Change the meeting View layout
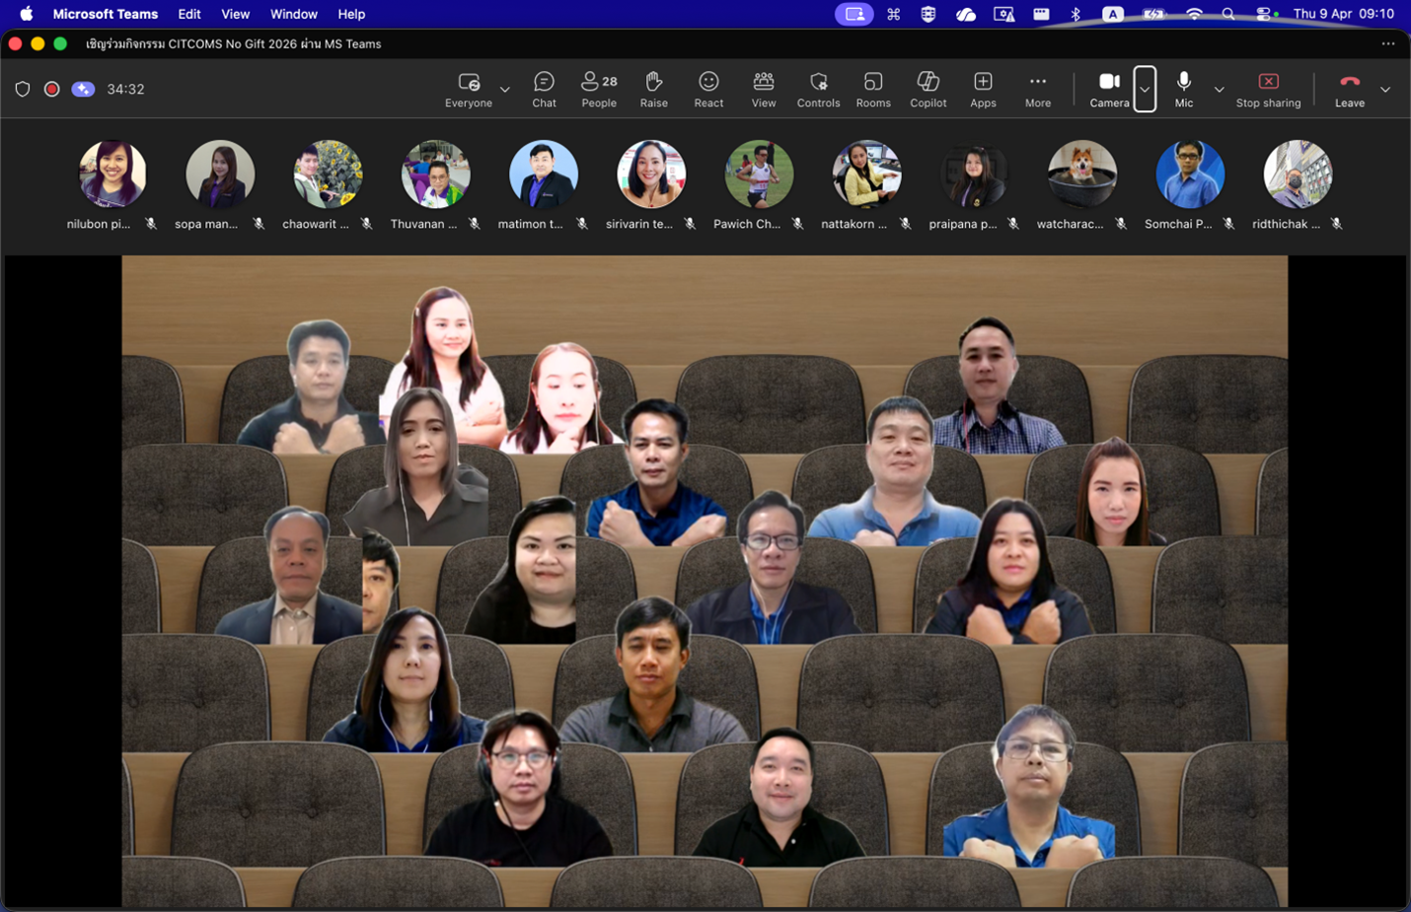Screen dimensions: 1411x912 coord(764,89)
